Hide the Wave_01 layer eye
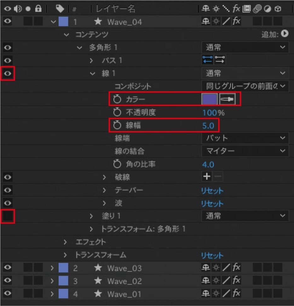 pyautogui.click(x=8, y=293)
